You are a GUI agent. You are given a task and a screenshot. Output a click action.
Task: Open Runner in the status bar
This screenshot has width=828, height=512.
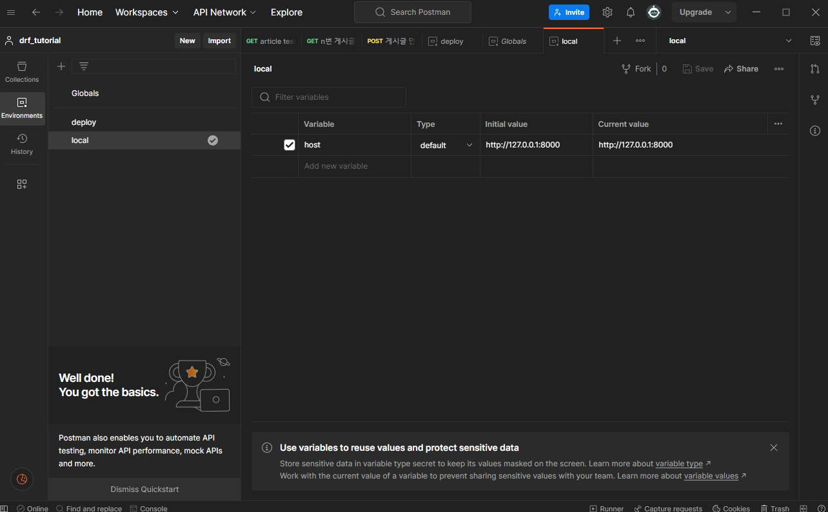coord(607,508)
